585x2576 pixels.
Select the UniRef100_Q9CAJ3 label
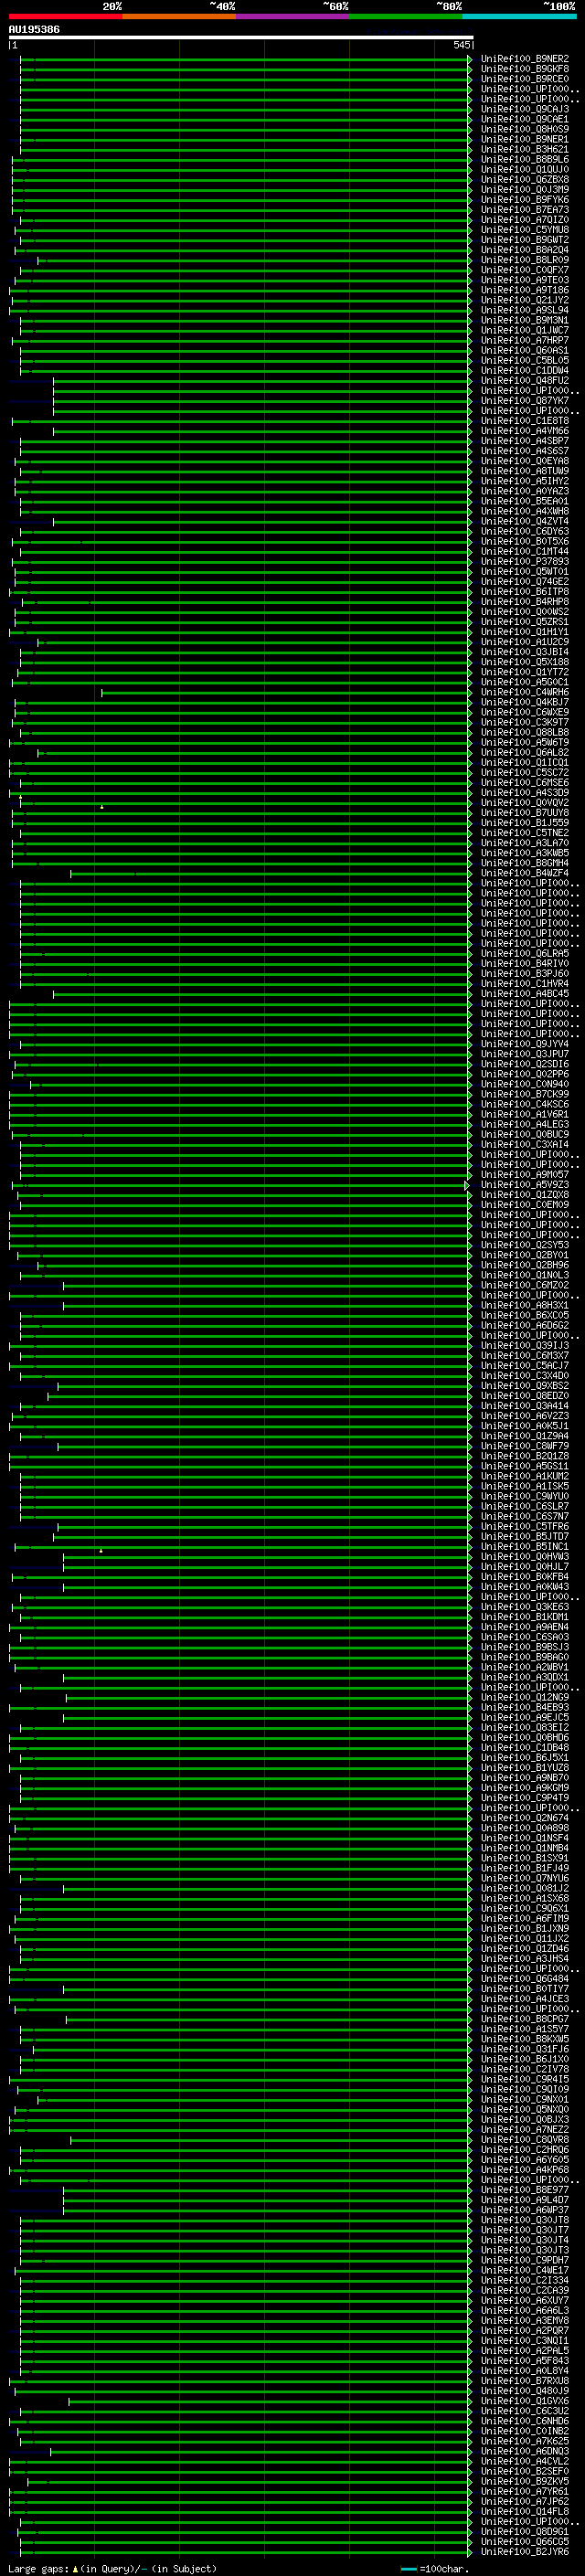point(525,109)
